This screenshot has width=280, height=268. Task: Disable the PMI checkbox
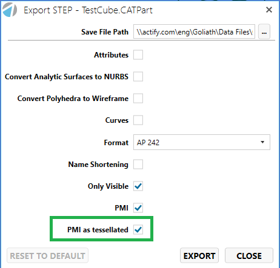click(x=138, y=208)
